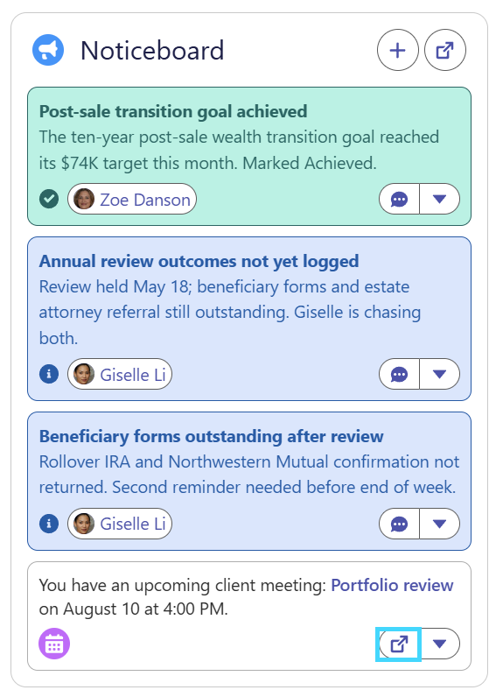Click the purple calendar icon
This screenshot has width=496, height=697.
(54, 644)
